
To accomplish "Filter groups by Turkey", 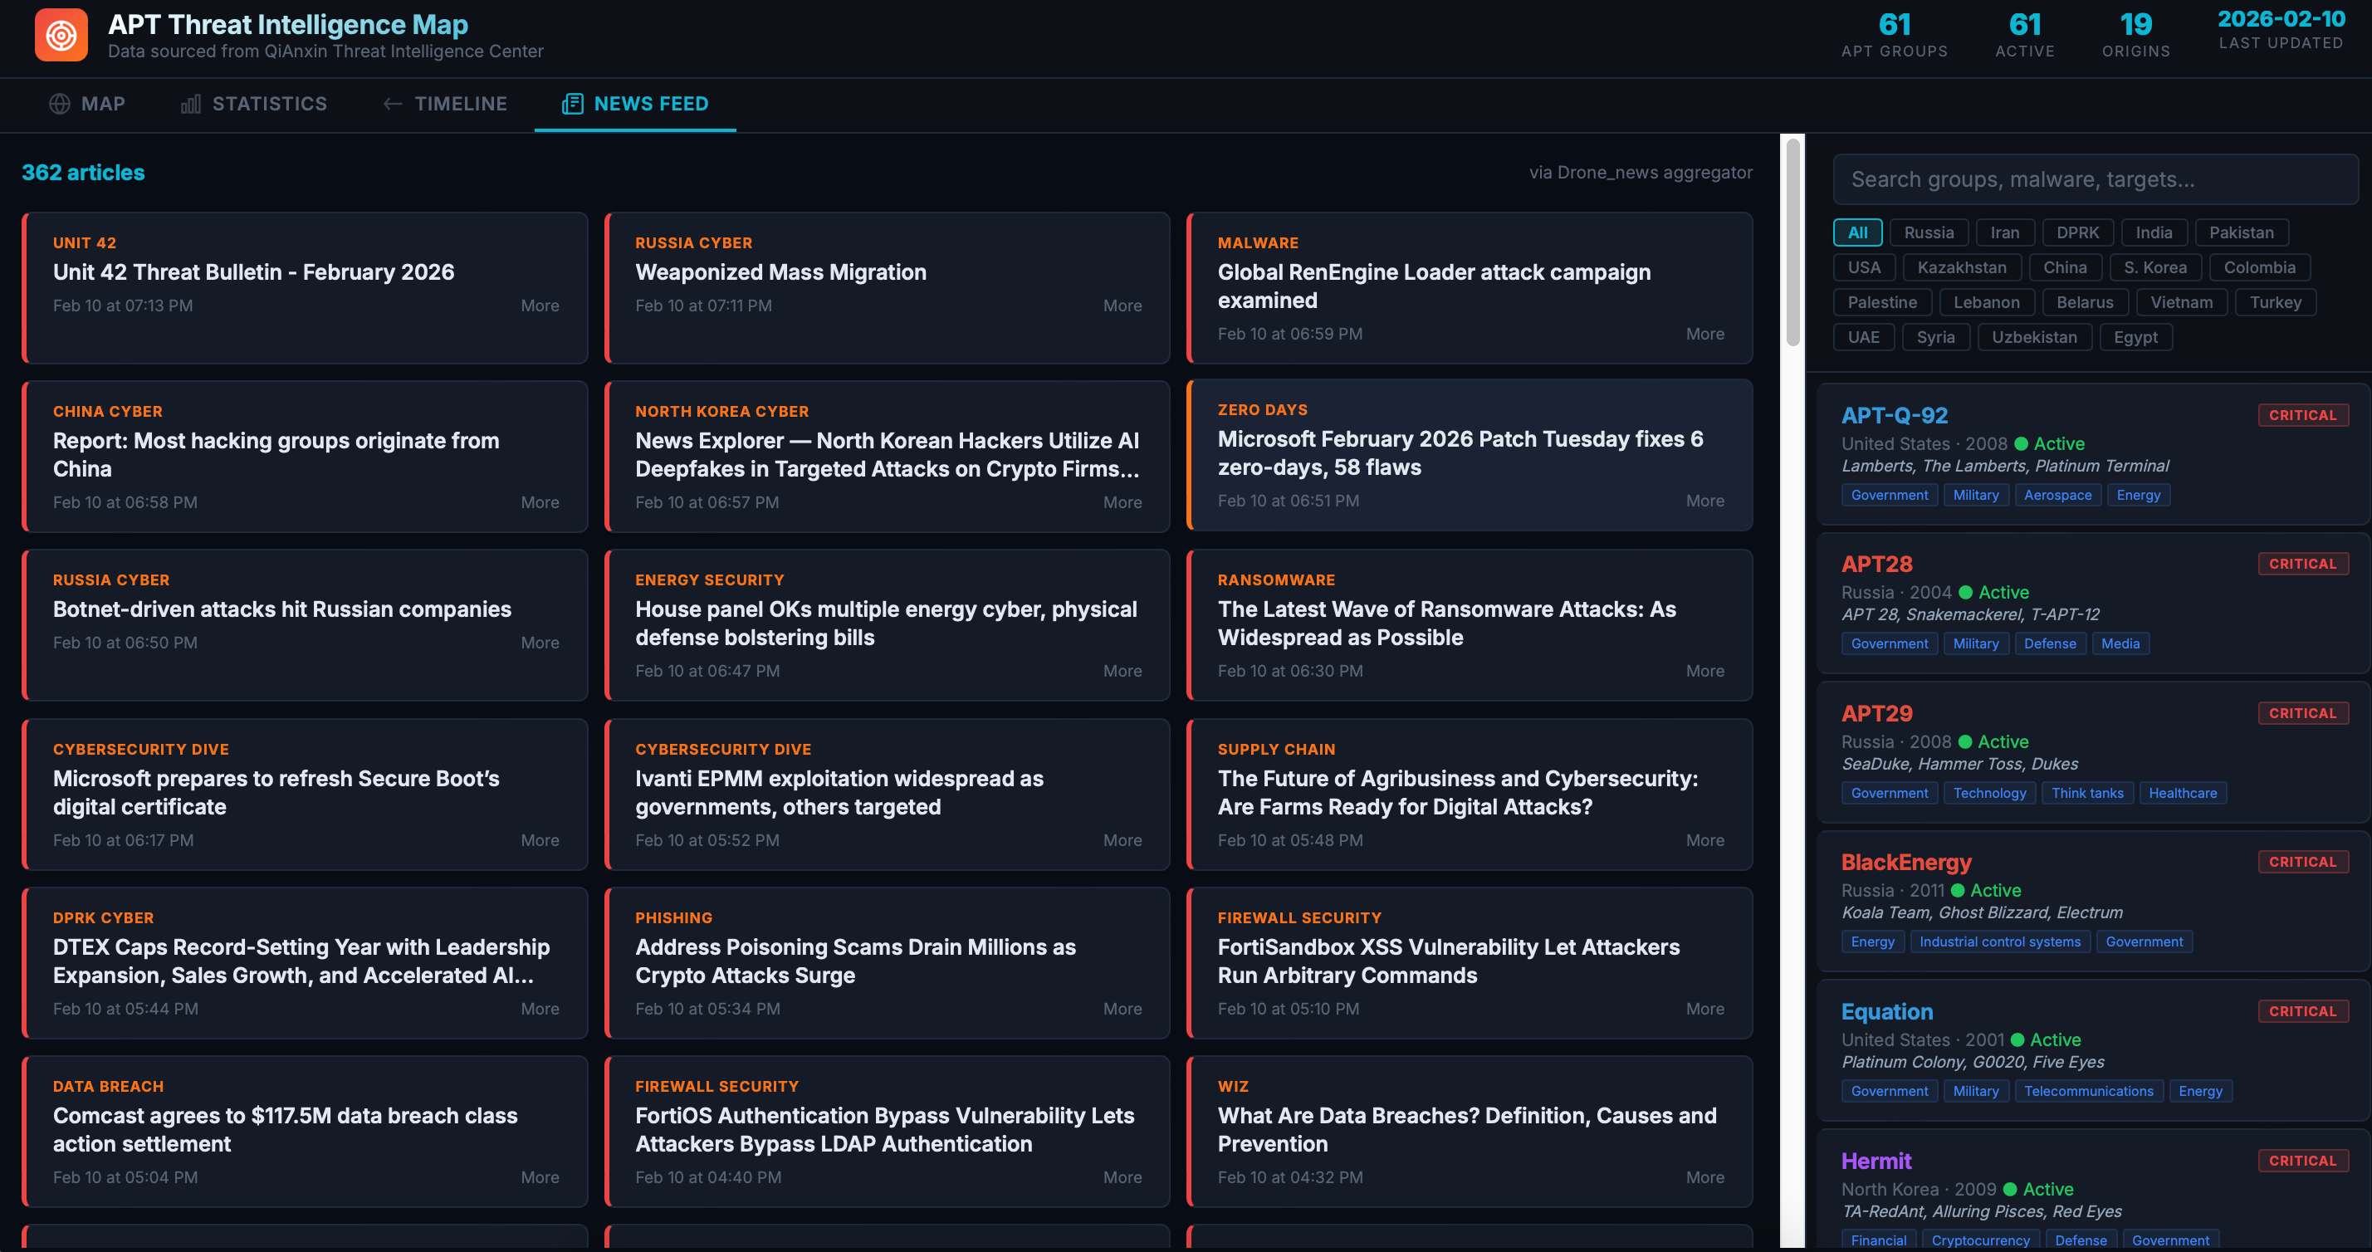I will point(2276,303).
